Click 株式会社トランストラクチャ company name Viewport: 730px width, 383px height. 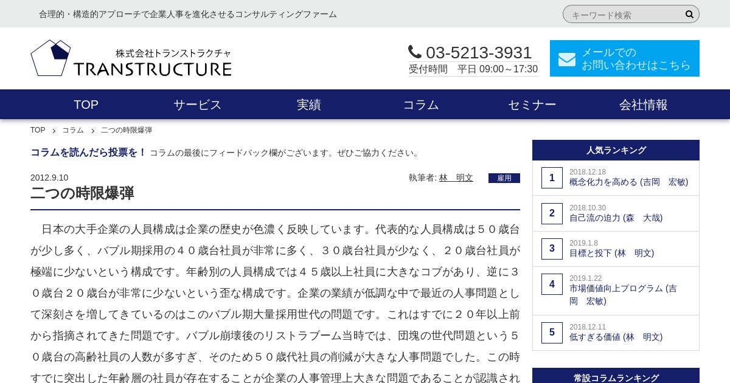click(x=173, y=53)
